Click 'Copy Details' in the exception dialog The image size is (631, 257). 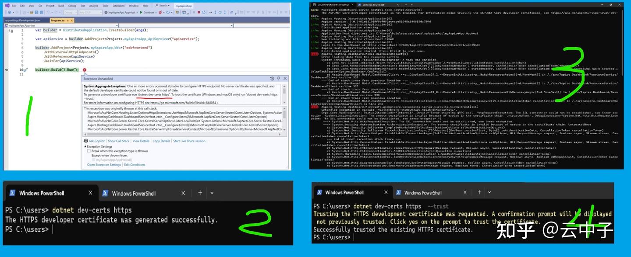coord(161,142)
